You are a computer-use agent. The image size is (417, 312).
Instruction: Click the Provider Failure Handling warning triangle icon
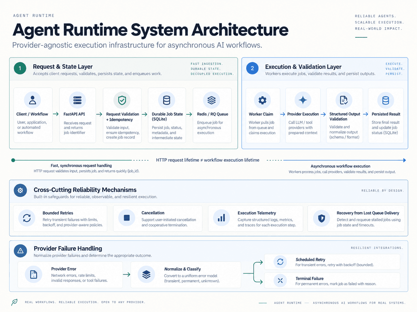click(20, 251)
